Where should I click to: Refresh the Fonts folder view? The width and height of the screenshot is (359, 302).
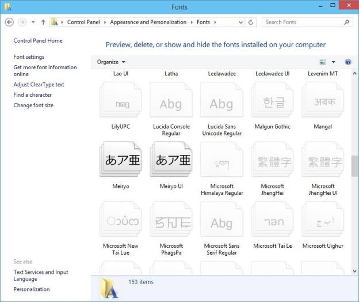point(251,22)
